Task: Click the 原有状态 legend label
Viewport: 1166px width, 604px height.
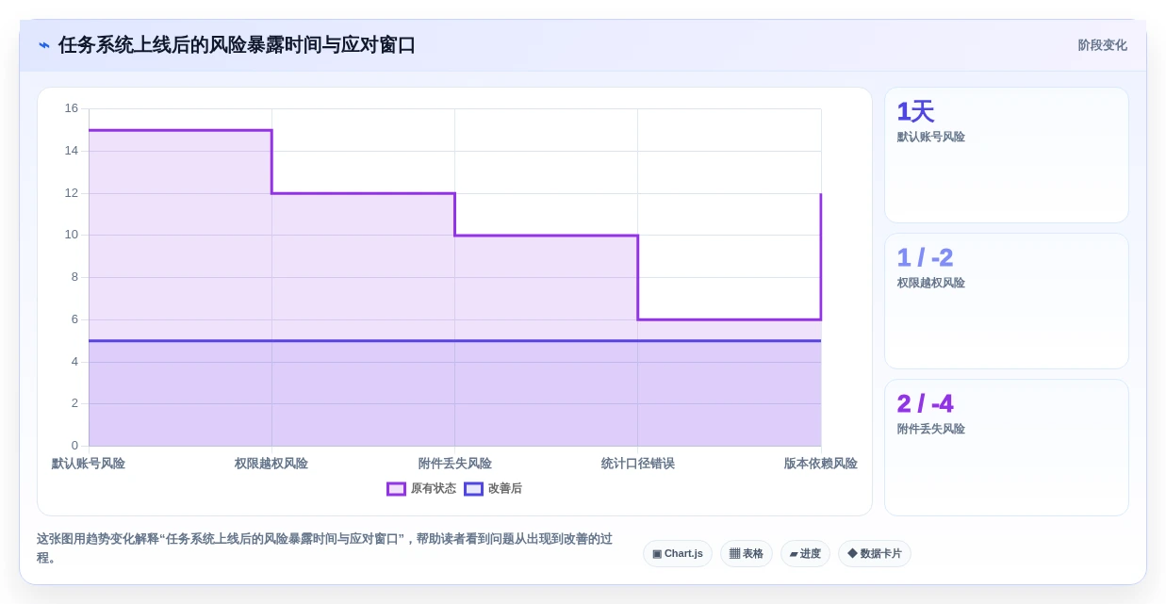Action: 434,489
